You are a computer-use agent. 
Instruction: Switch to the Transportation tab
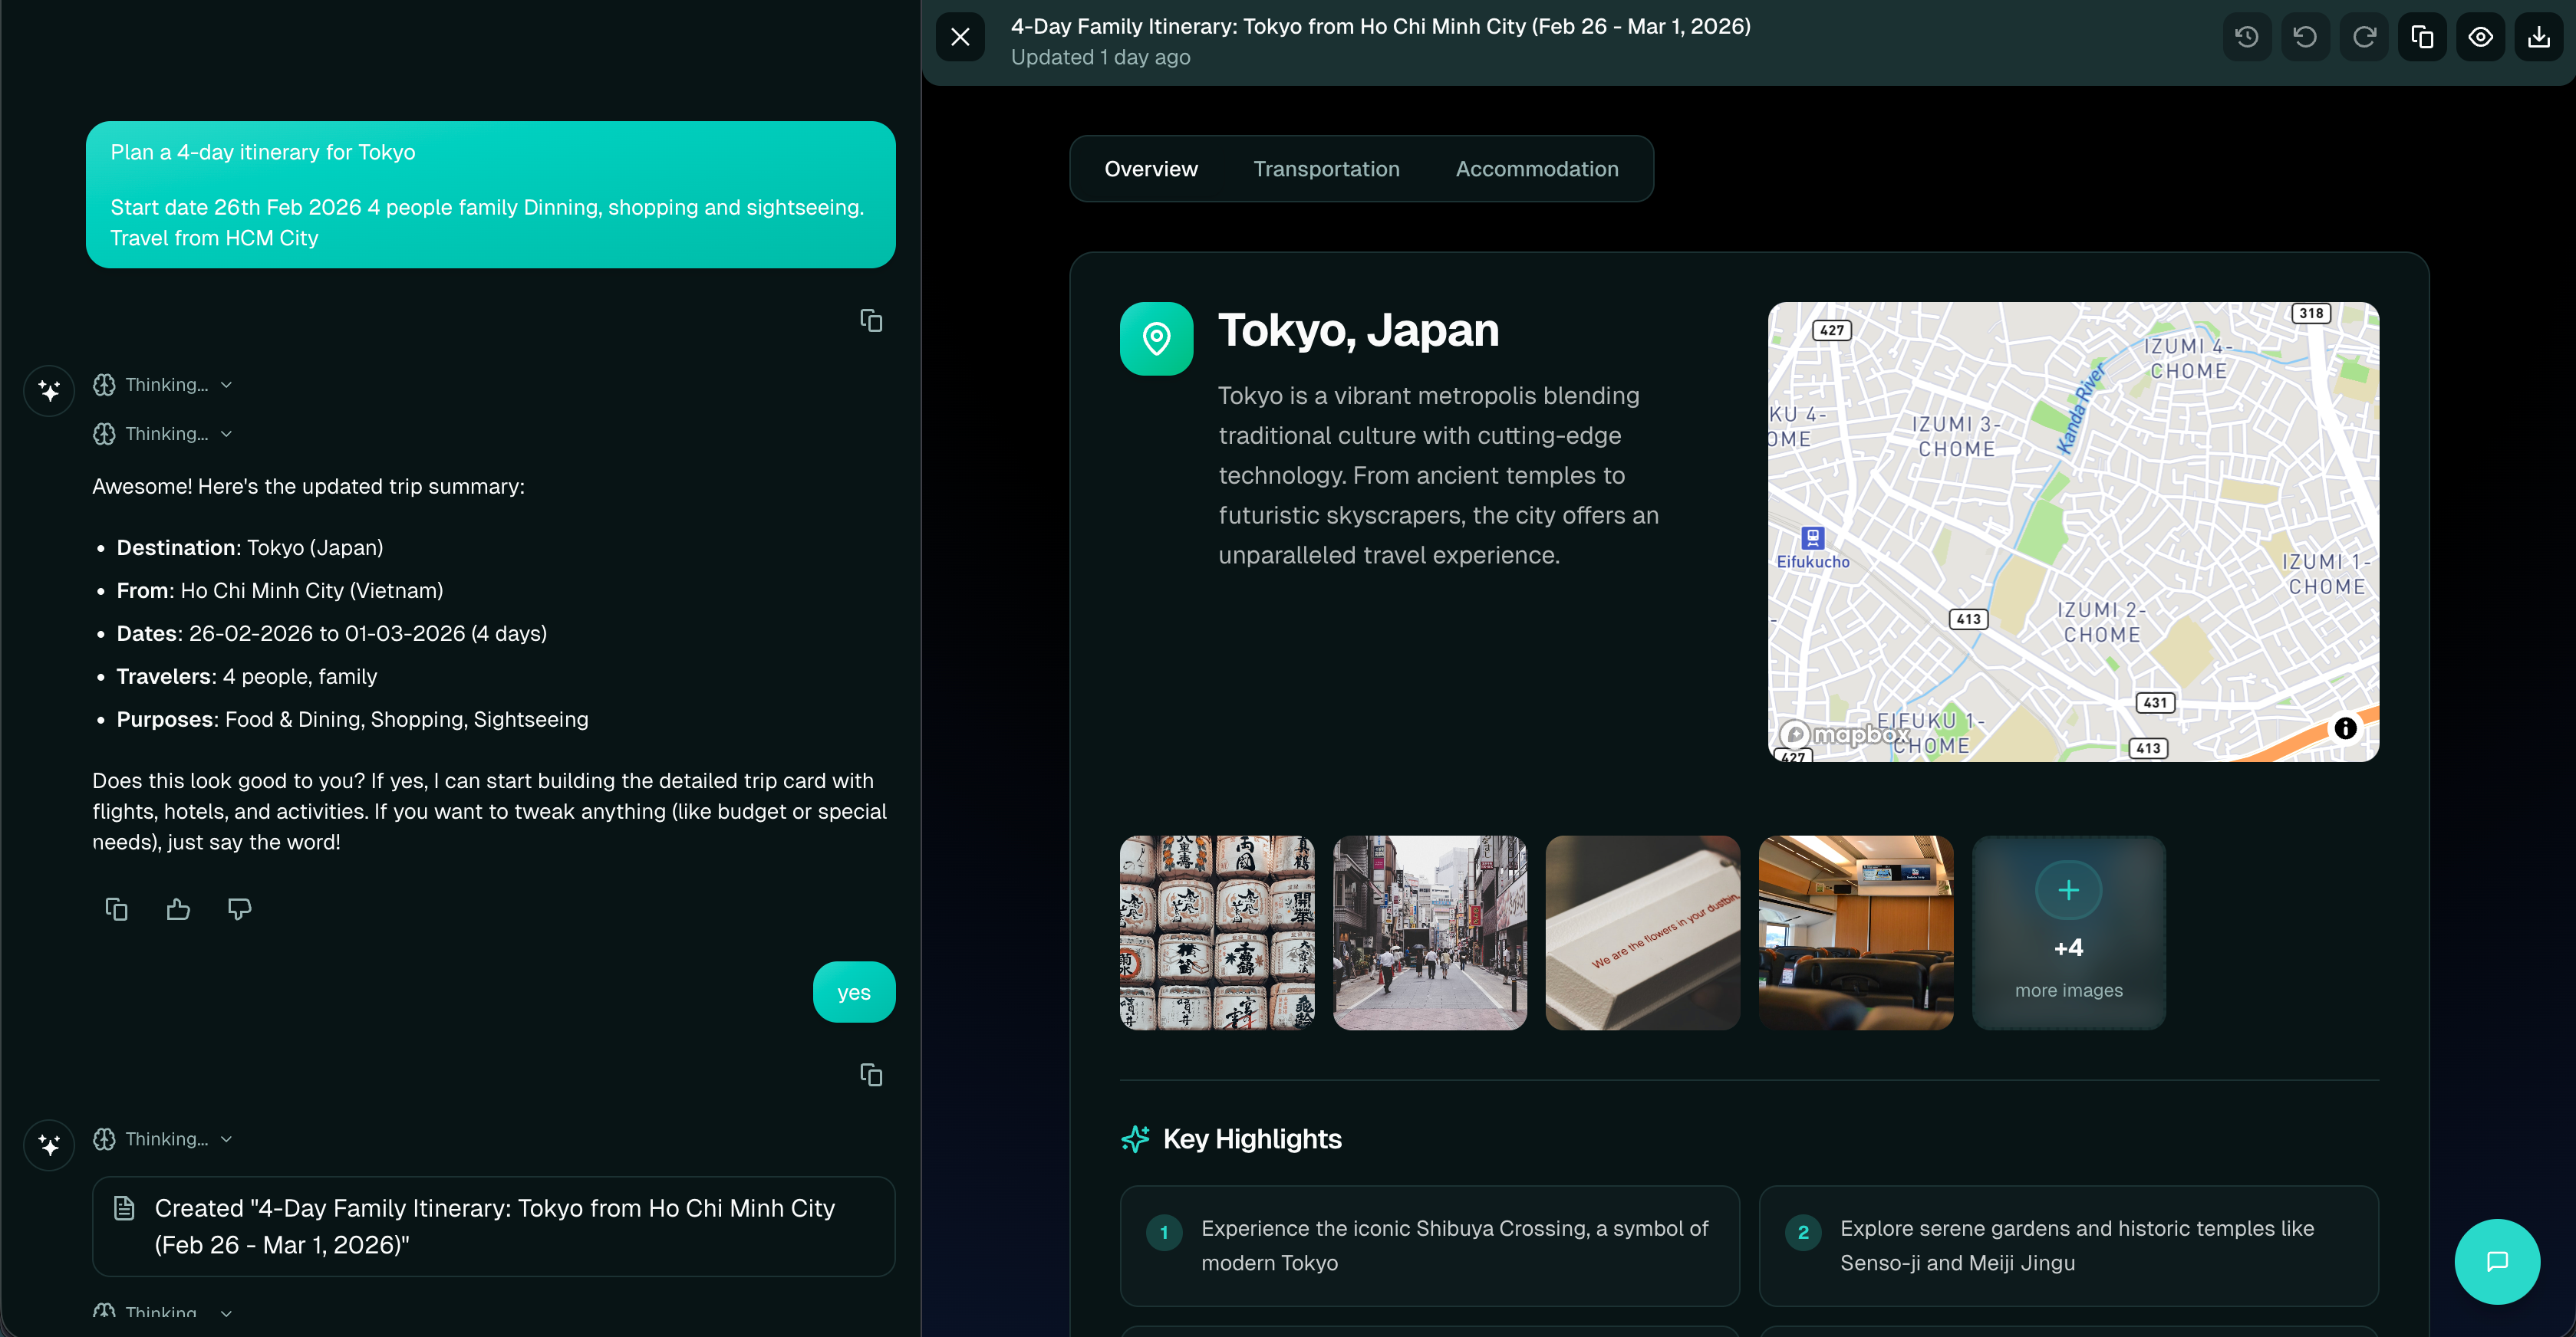1326,169
